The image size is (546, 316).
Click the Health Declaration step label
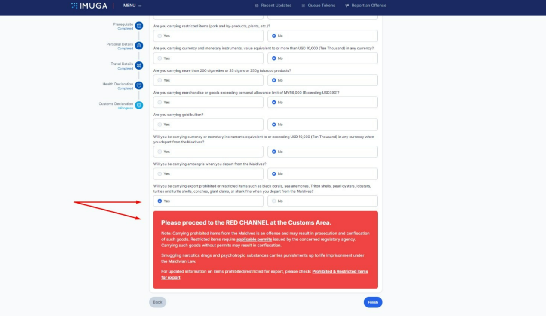pos(118,84)
